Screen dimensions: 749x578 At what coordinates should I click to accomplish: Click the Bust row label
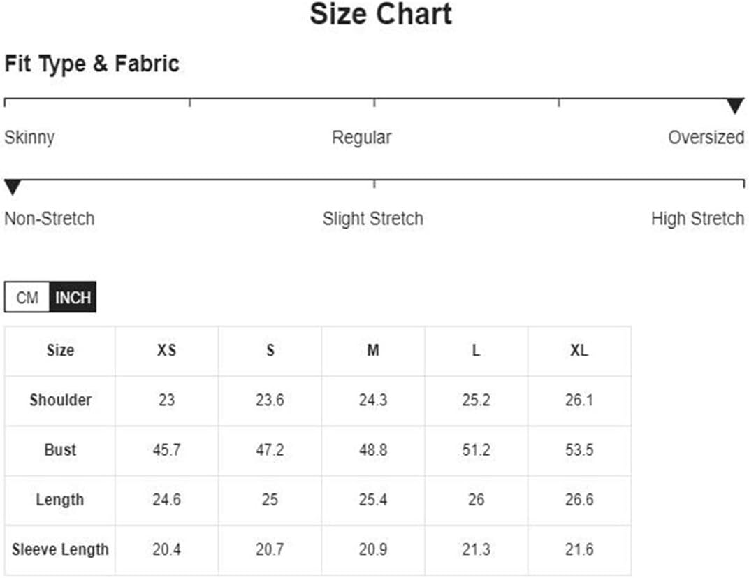click(60, 450)
